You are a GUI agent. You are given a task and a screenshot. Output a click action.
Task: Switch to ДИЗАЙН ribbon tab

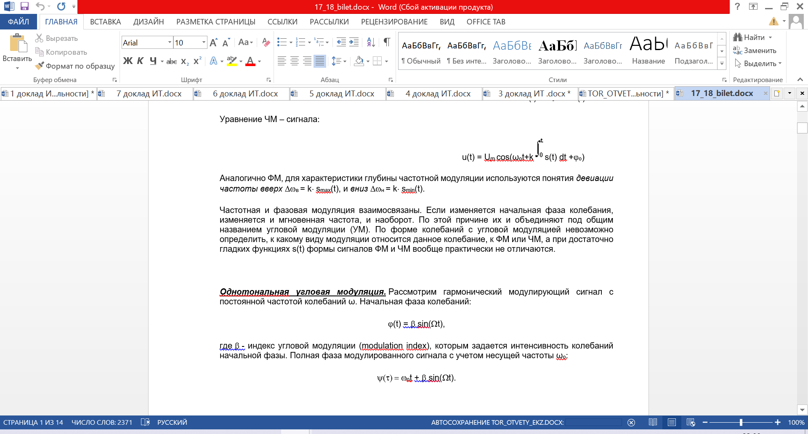(x=149, y=22)
